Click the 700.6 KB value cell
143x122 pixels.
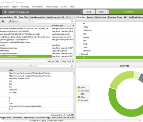13,92
